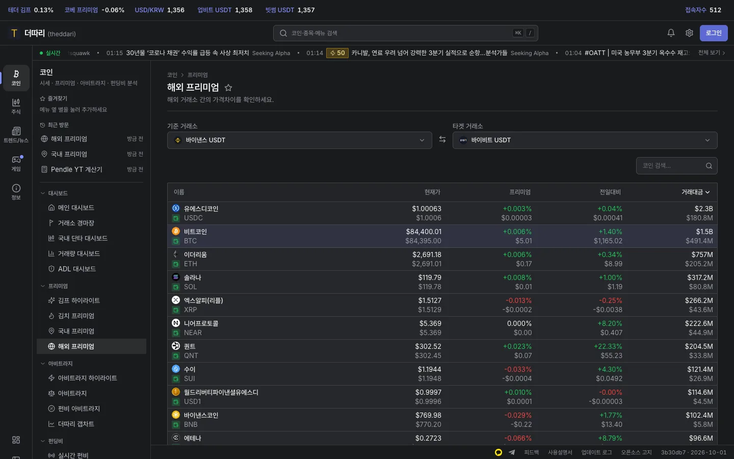Click the XRP coin icon
Screen dimensions: 734x459
(x=176, y=300)
